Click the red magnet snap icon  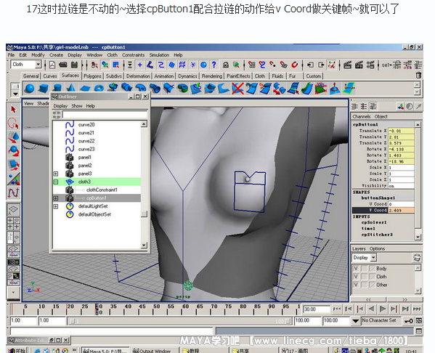click(x=295, y=65)
